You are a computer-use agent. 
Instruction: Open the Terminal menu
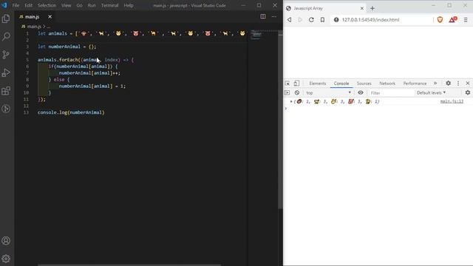coord(109,5)
